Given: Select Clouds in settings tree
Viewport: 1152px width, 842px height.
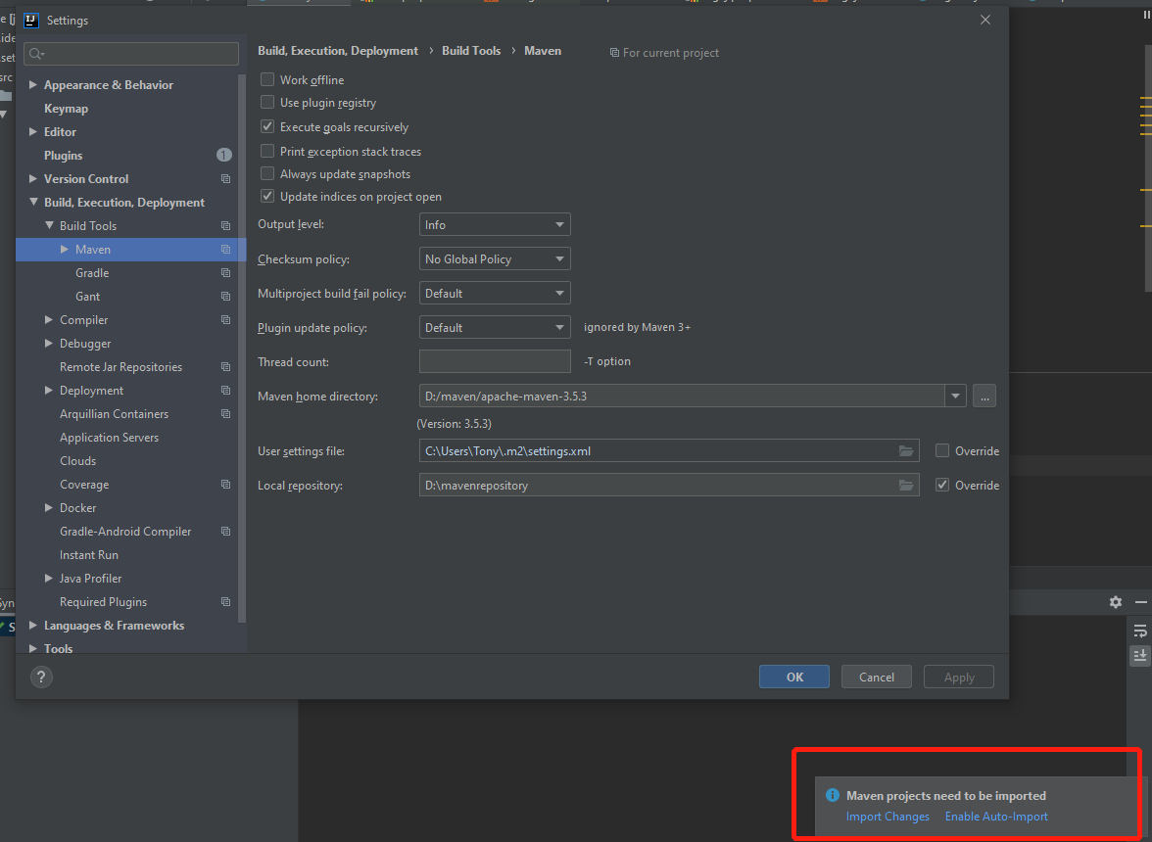Looking at the screenshot, I should (x=78, y=461).
